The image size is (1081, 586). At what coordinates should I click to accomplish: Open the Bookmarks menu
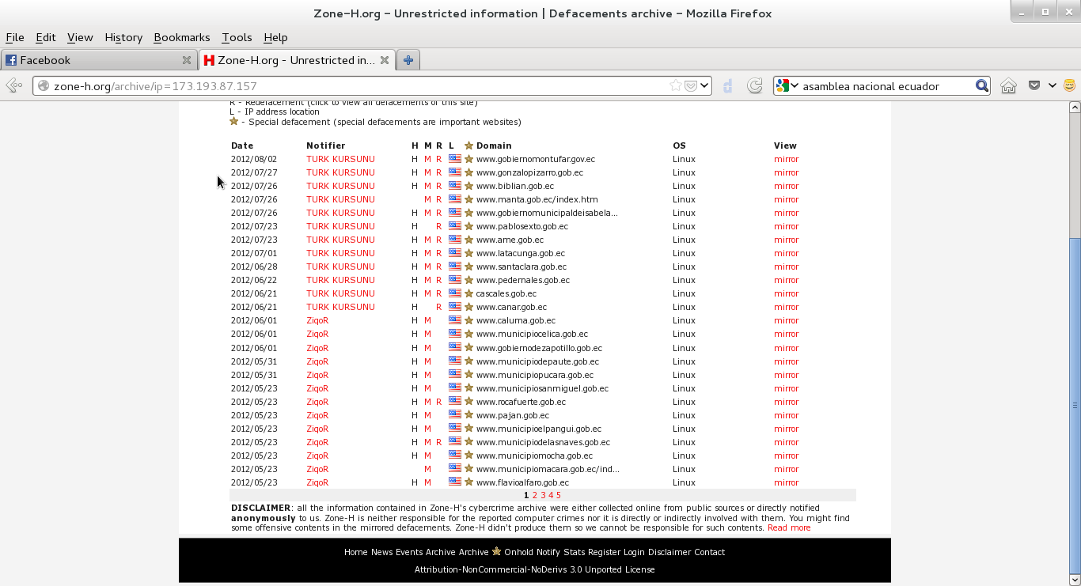coord(182,37)
